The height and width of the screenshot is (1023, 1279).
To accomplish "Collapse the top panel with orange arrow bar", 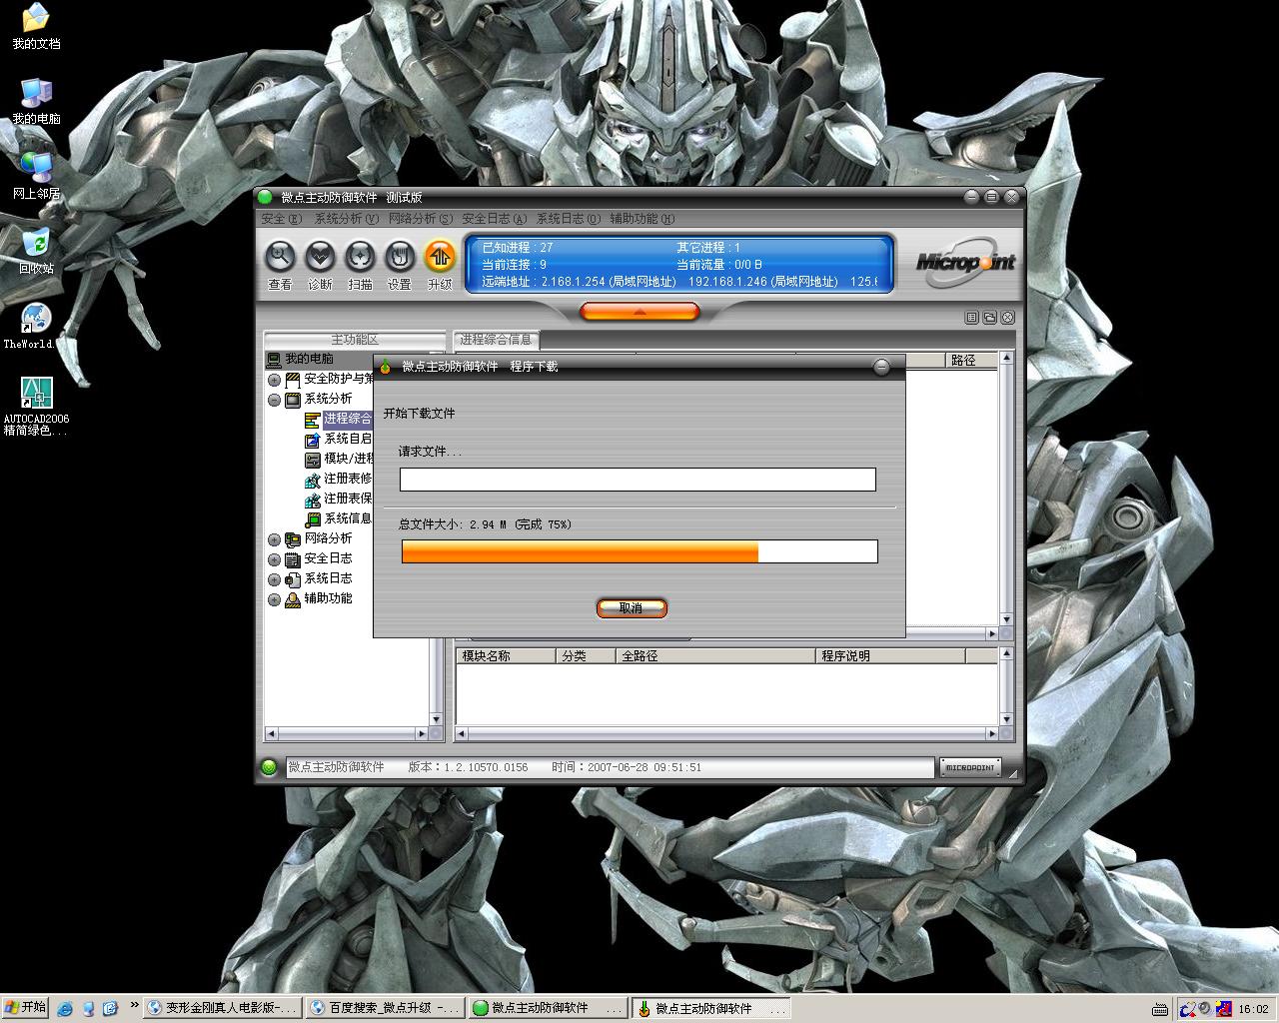I will pos(639,312).
